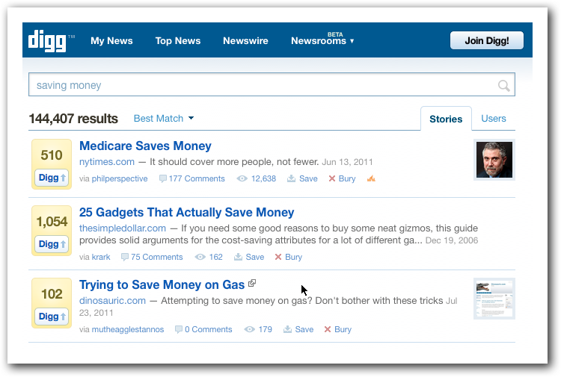Open the Best Match sort dropdown
Screen dimensions: 561x377
164,119
